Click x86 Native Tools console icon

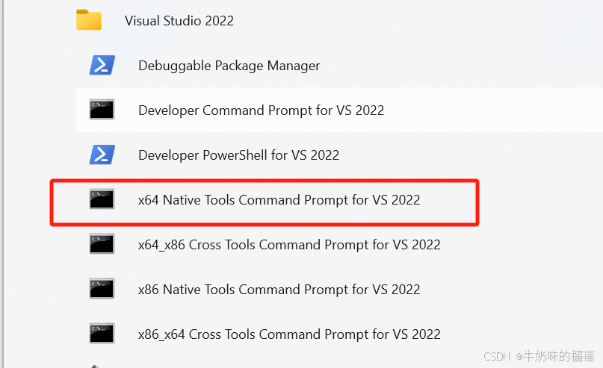(x=102, y=288)
